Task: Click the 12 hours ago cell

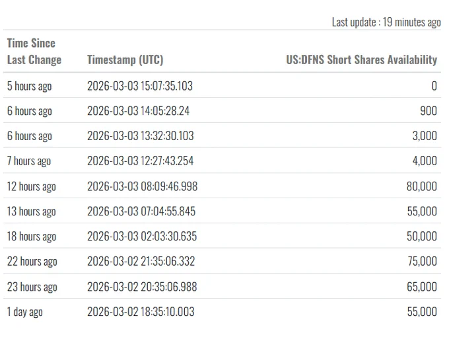Action: [x=32, y=186]
